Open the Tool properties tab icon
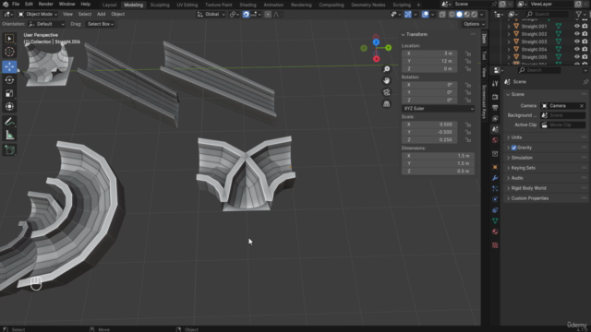This screenshot has width=591, height=332. pyautogui.click(x=495, y=84)
